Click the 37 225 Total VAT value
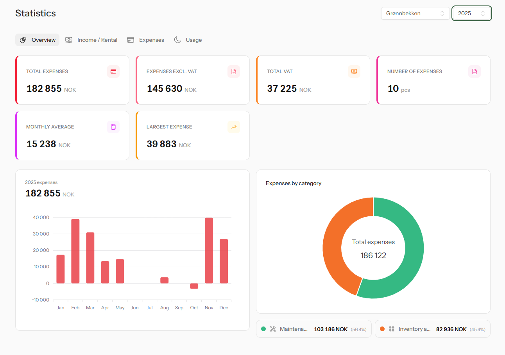505x355 pixels. tap(282, 89)
